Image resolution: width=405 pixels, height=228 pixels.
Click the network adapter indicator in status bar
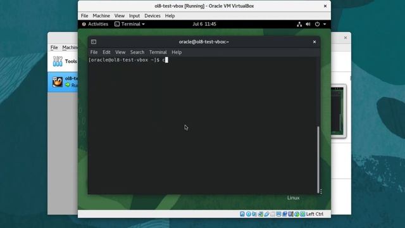[x=261, y=214]
